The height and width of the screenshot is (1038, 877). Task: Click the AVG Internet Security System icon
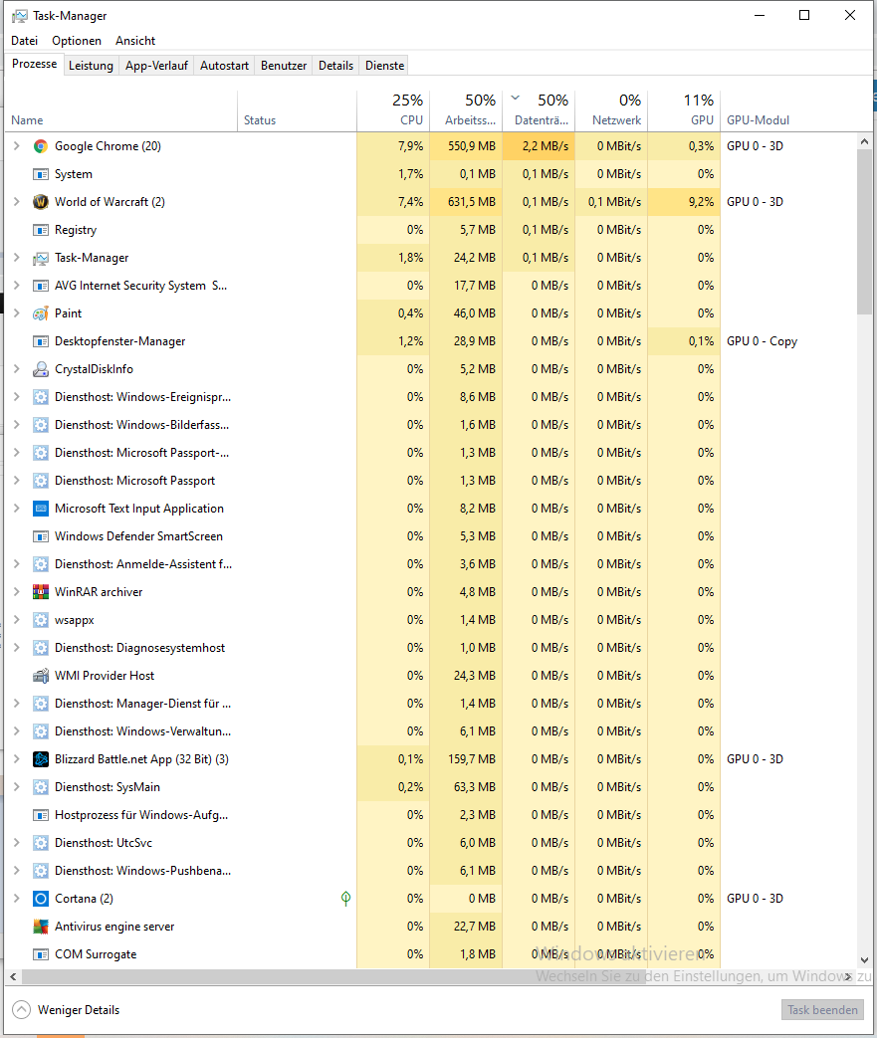point(41,286)
